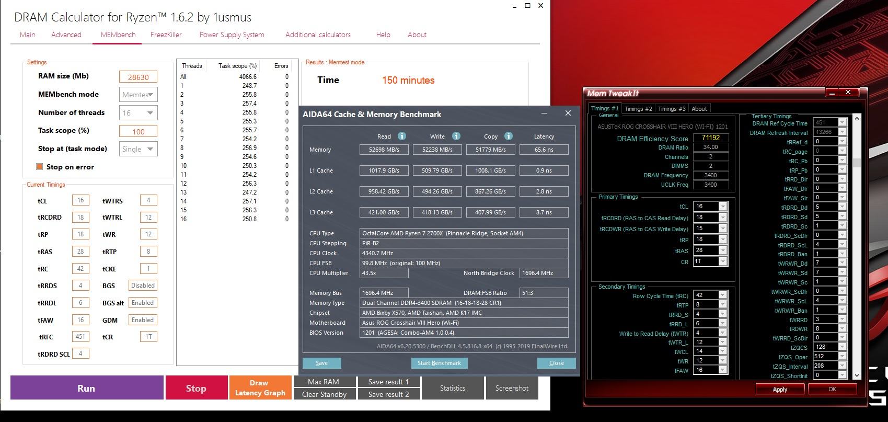Open the Help tab in DRAM Calculator
The image size is (888, 422).
point(383,35)
